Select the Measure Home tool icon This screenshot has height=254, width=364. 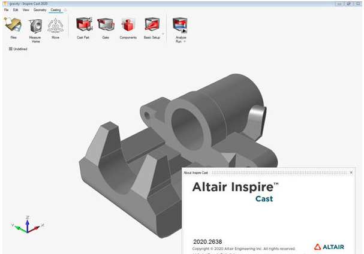[35, 26]
